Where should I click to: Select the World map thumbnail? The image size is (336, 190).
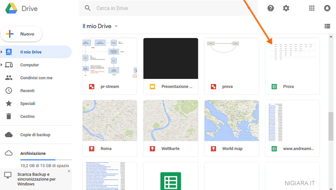231,120
